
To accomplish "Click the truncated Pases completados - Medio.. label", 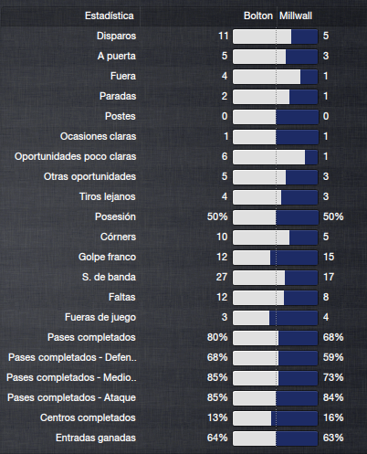I will point(71,377).
